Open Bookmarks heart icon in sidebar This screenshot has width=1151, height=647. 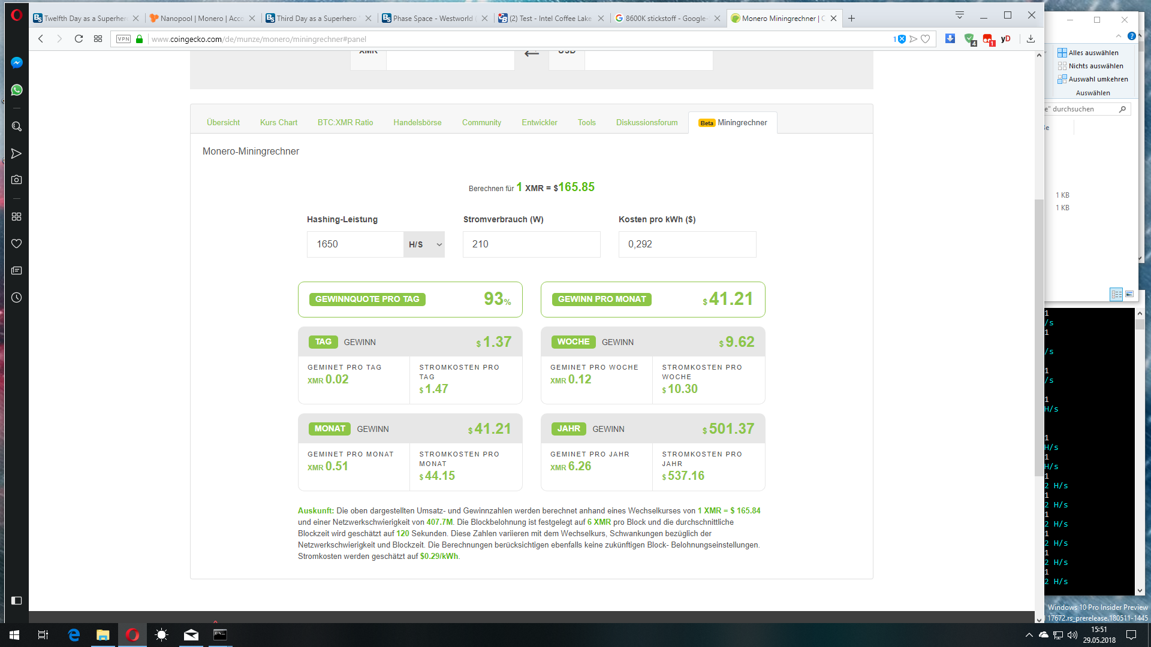click(17, 244)
